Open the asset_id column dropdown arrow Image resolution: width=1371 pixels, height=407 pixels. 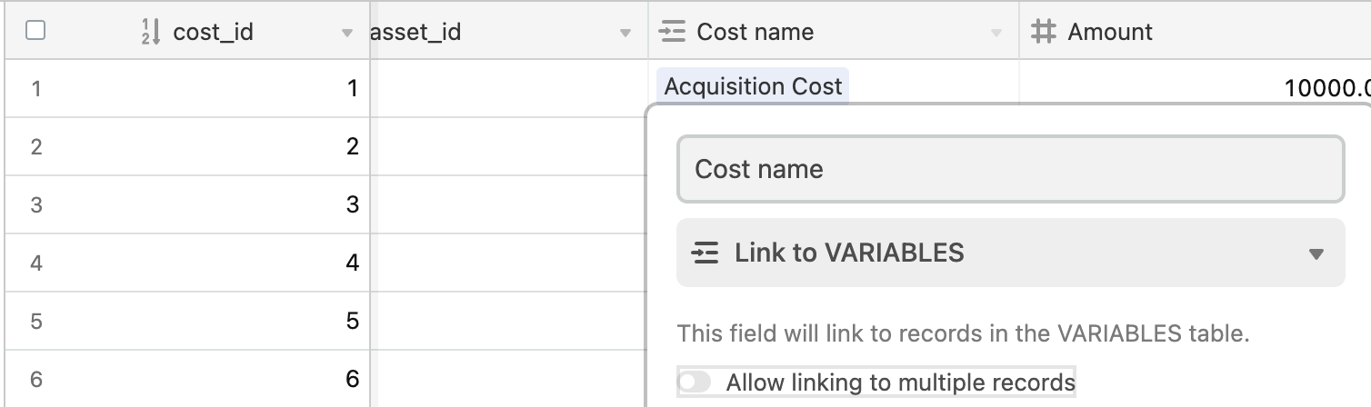pos(625,34)
